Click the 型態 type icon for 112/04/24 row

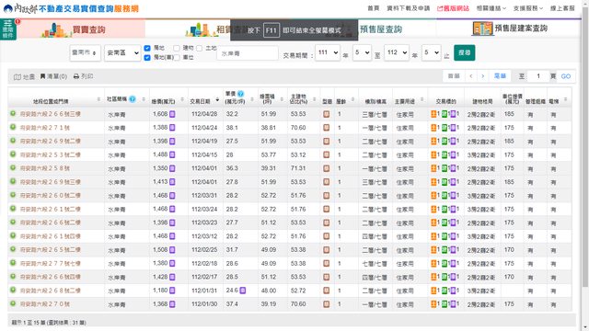(326, 128)
